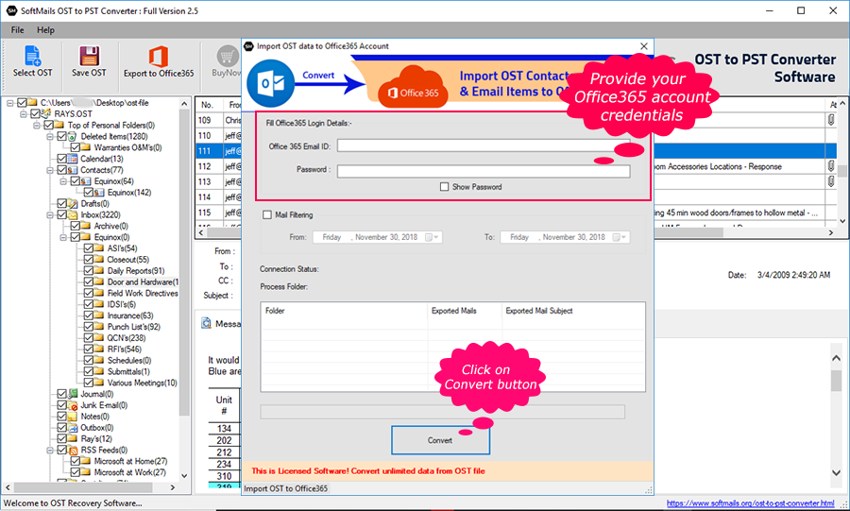Click the Outlook logo icon in dialog banner
850x511 pixels.
270,83
